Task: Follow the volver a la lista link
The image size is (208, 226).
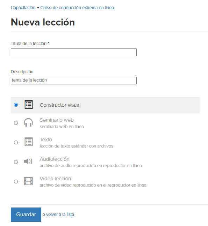Action: click(x=60, y=214)
